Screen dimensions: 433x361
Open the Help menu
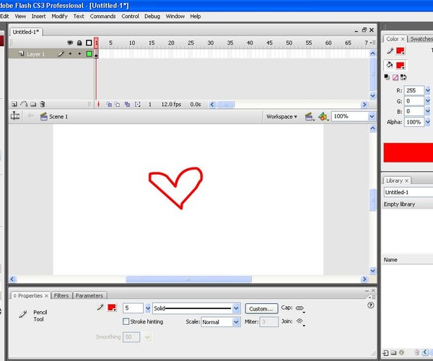196,17
